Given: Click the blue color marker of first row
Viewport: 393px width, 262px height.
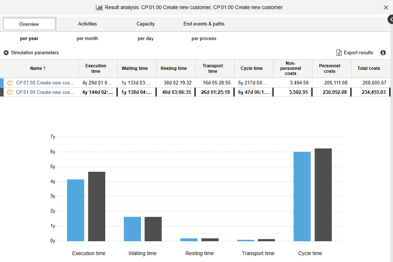Looking at the screenshot, I should click(1, 83).
